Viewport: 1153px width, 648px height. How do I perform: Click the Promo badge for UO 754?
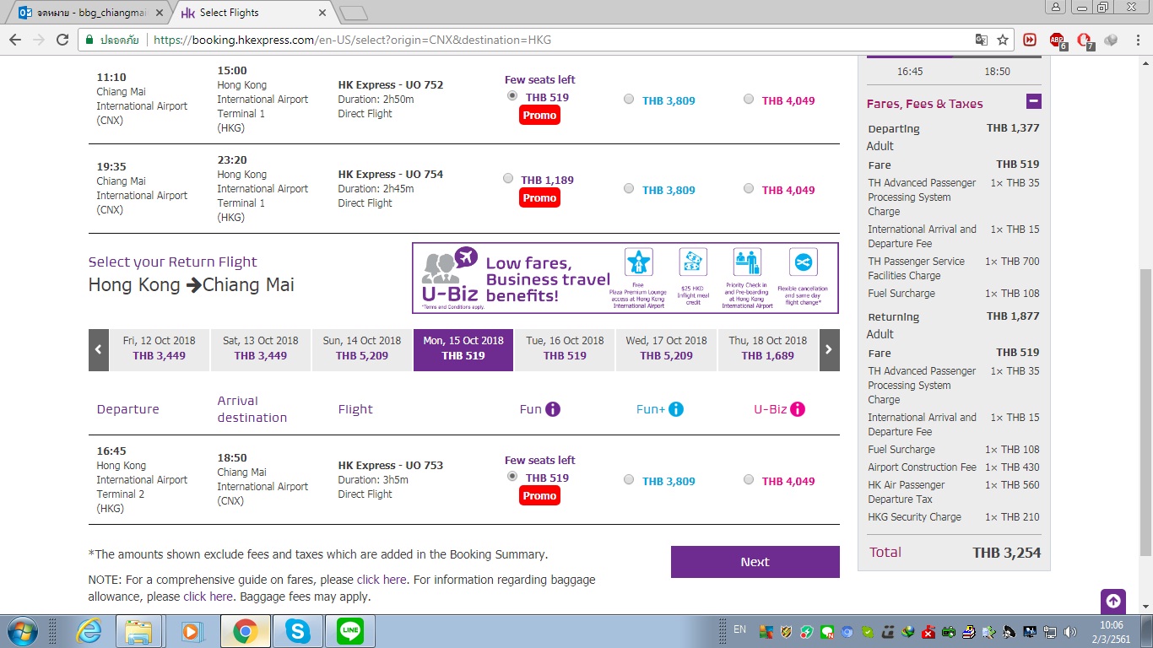tap(539, 197)
